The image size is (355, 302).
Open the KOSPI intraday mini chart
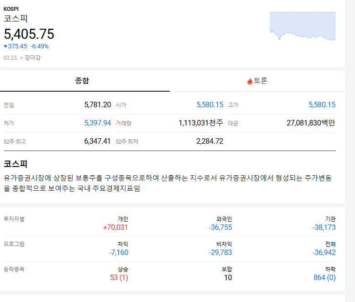click(x=303, y=26)
